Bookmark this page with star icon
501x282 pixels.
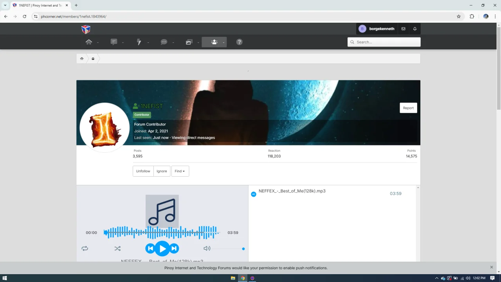pos(459,16)
